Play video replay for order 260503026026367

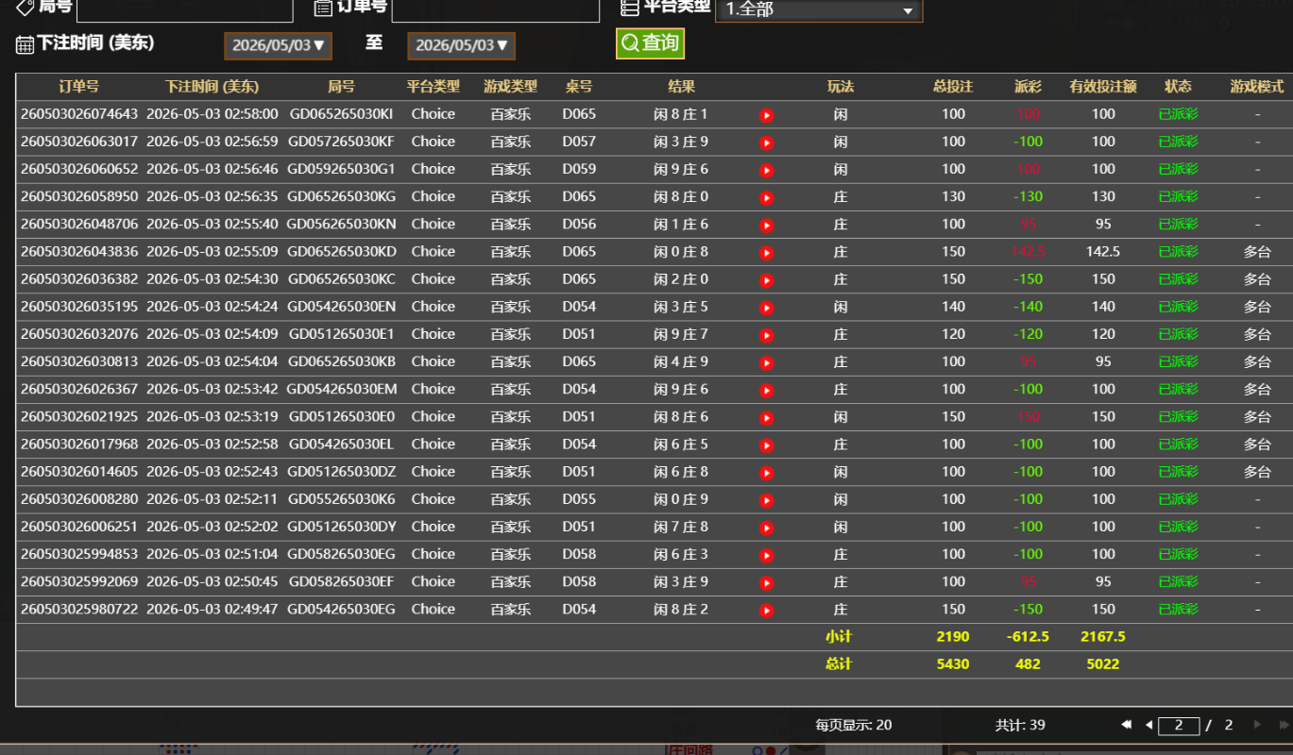pos(766,390)
